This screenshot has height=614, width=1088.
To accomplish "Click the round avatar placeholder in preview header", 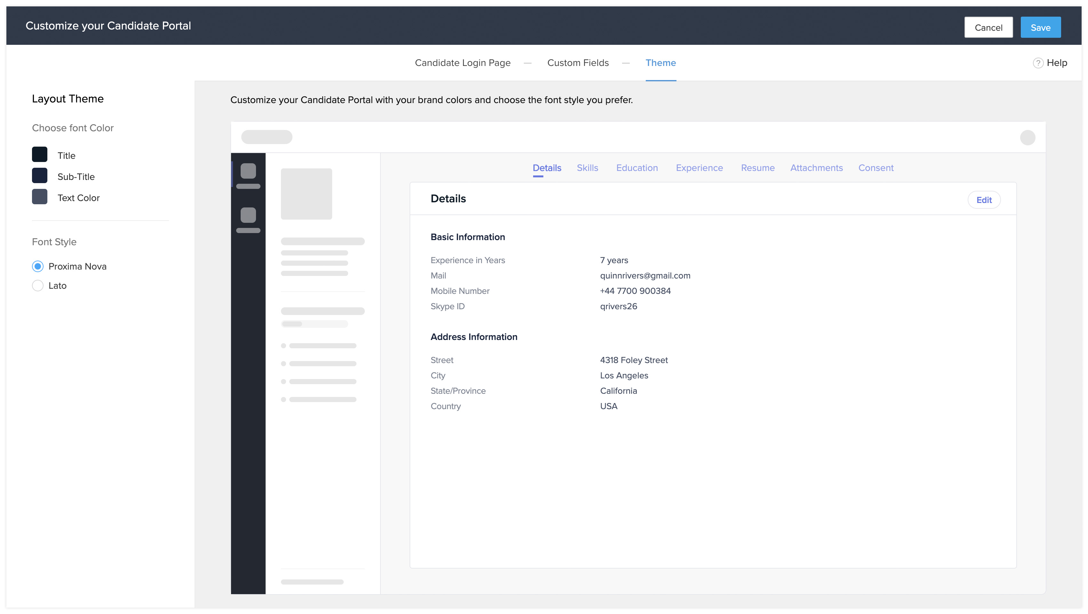I will (x=1027, y=137).
